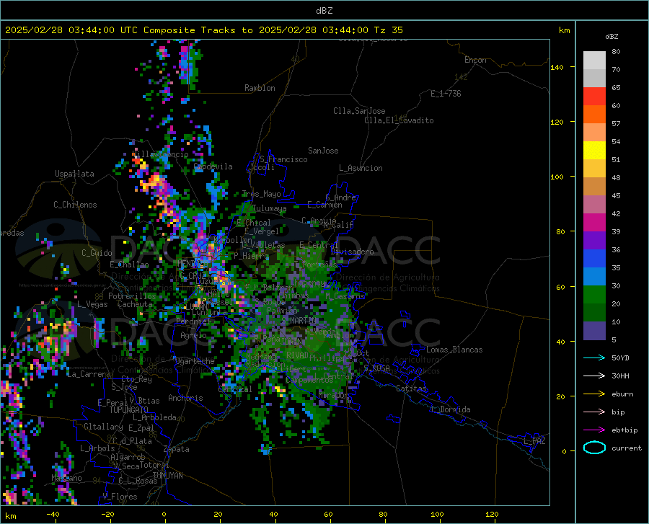The image size is (649, 524).
Task: Click the E_1-736 label on map
Action: click(x=446, y=94)
